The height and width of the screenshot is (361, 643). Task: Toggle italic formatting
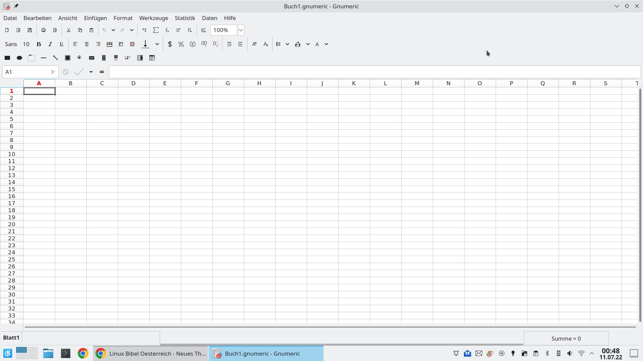[x=50, y=44]
